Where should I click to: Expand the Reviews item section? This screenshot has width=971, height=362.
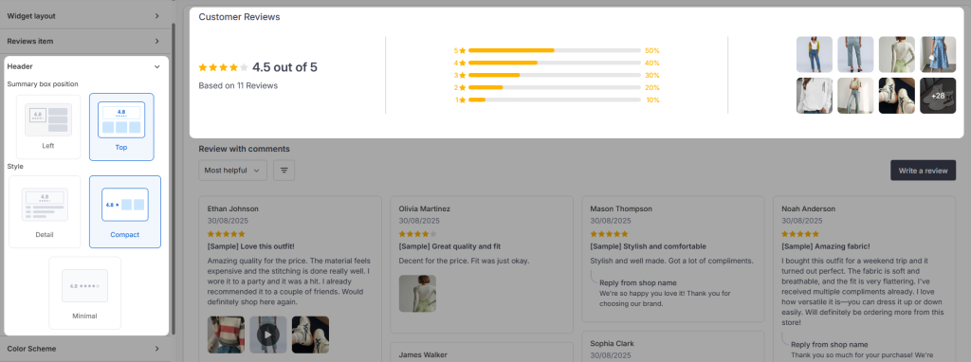coord(84,42)
